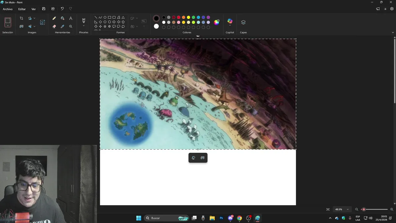Choose the heart shape partially shown
The height and width of the screenshot is (223, 396).
pyautogui.click(x=96, y=30)
